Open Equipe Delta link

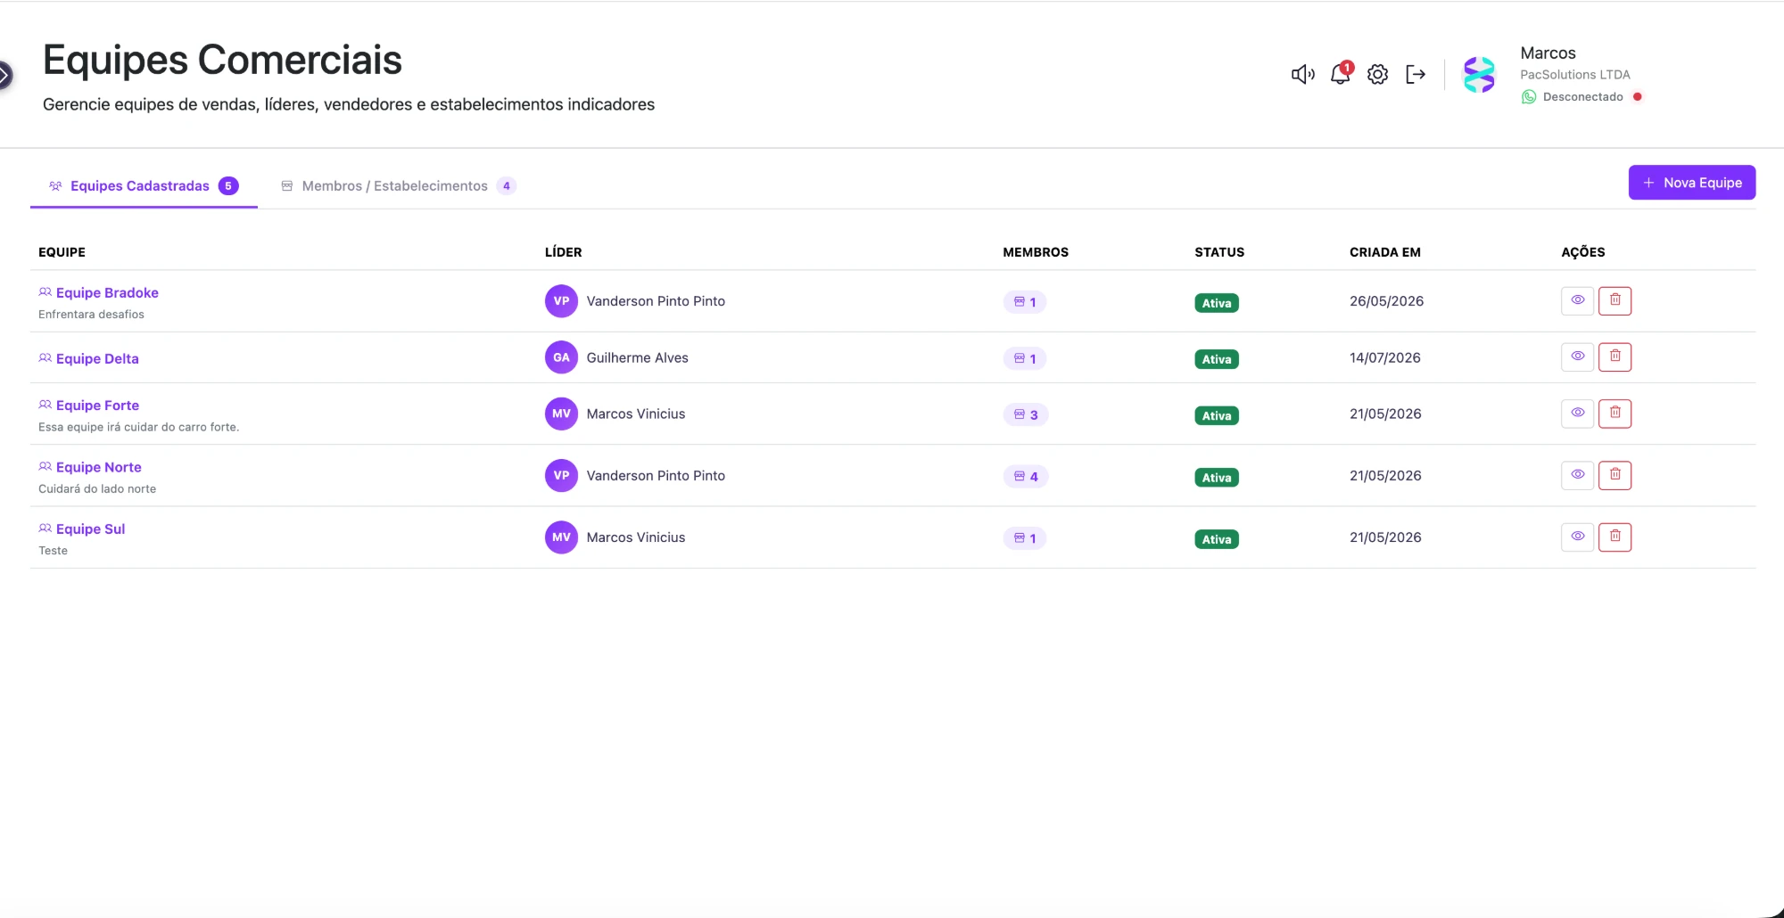[97, 358]
